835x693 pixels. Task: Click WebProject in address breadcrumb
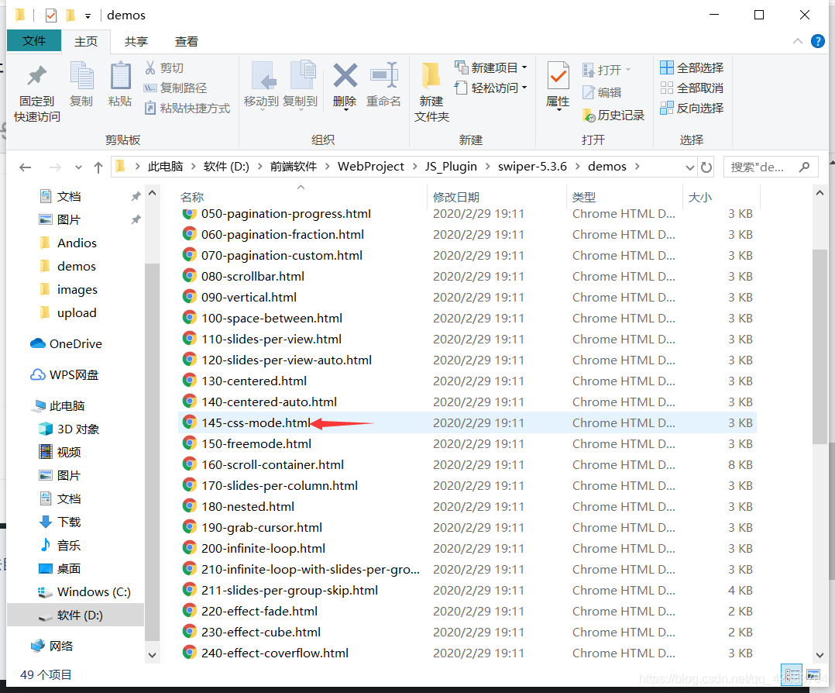coord(370,167)
